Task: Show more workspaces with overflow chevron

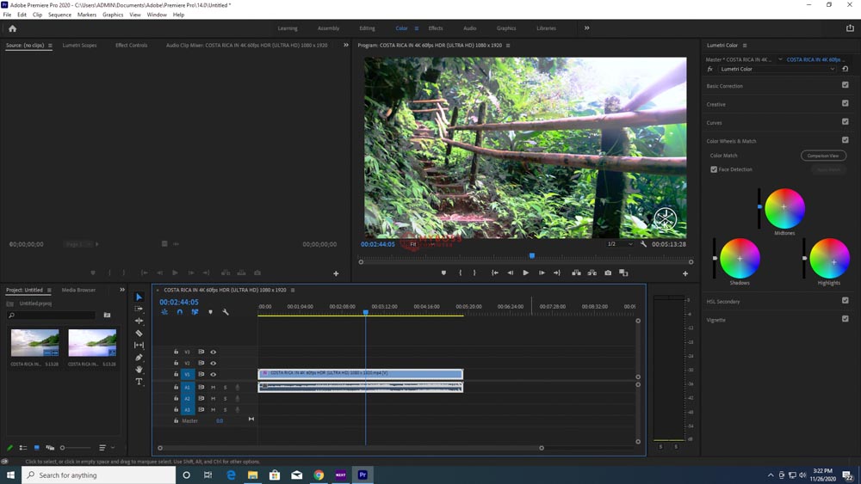Action: coord(587,28)
